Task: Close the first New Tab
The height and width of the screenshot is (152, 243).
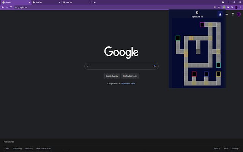Action: [x=60, y=3]
